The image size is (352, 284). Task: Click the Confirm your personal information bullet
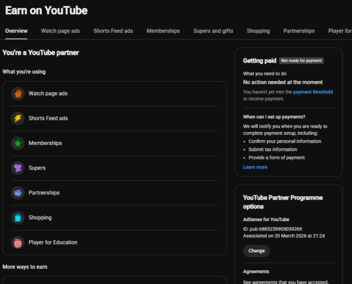(x=285, y=141)
